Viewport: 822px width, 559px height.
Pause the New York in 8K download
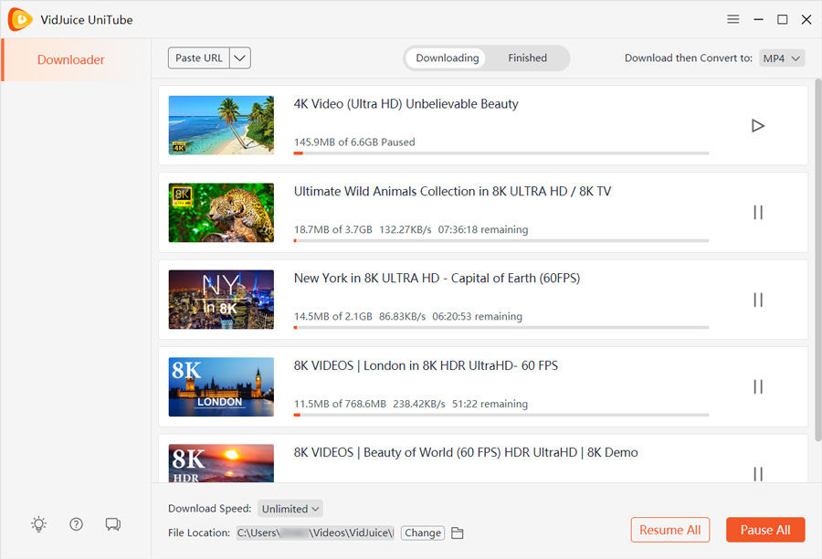tap(757, 300)
